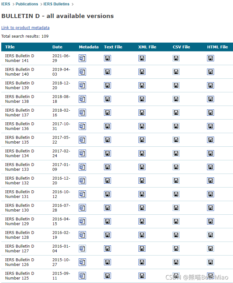Viewport: 233px width, 283px height.
Task: Follow Link to product metadata
Action: [25, 28]
